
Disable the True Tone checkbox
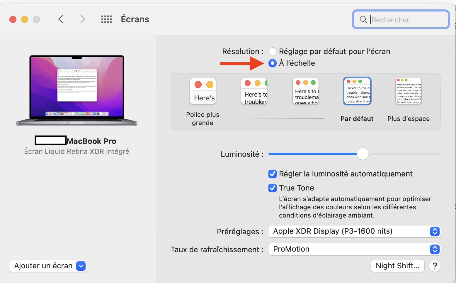coord(273,188)
